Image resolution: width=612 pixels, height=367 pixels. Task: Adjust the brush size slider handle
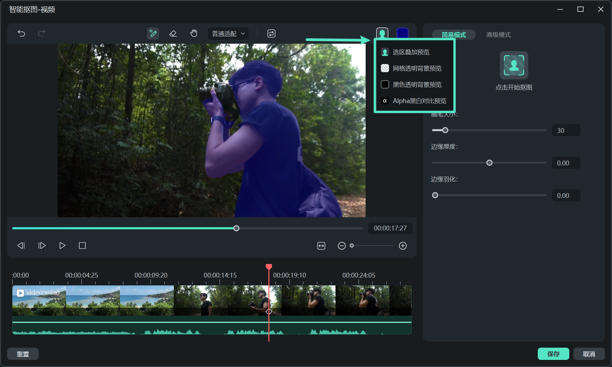445,130
